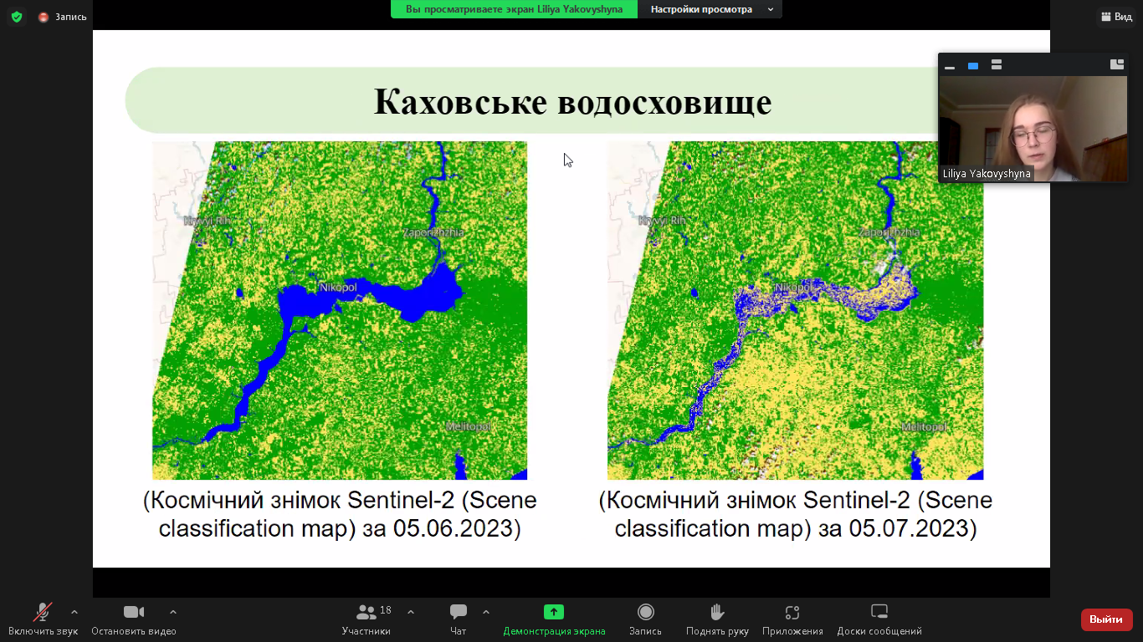Switch video panel to gallery view layout

click(x=997, y=65)
